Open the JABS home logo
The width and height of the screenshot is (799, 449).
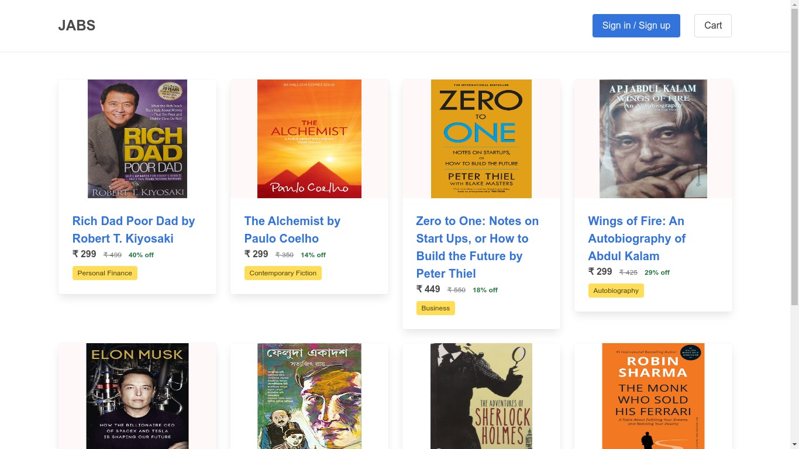tap(77, 26)
